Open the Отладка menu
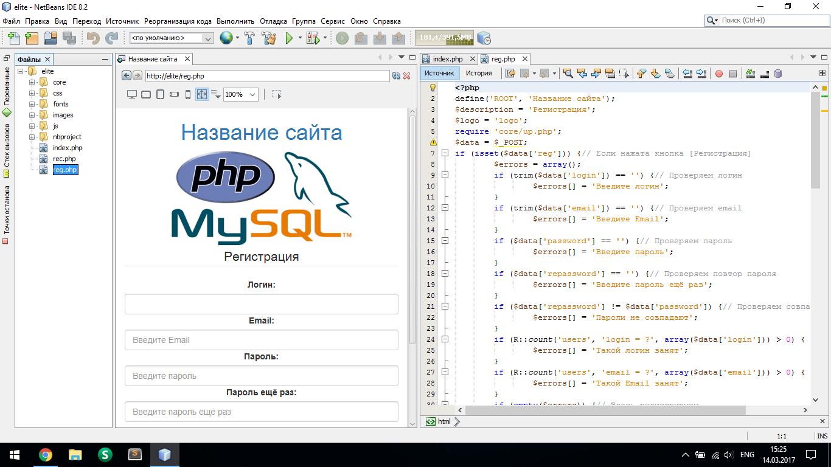This screenshot has height=467, width=831. tap(273, 21)
